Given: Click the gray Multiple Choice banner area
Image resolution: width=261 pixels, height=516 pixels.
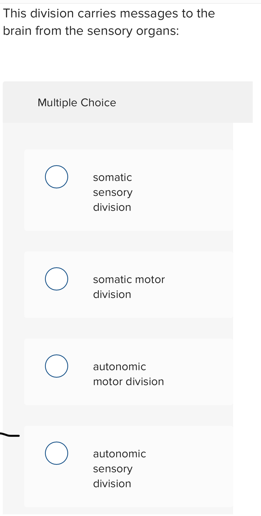Looking at the screenshot, I should click(128, 102).
